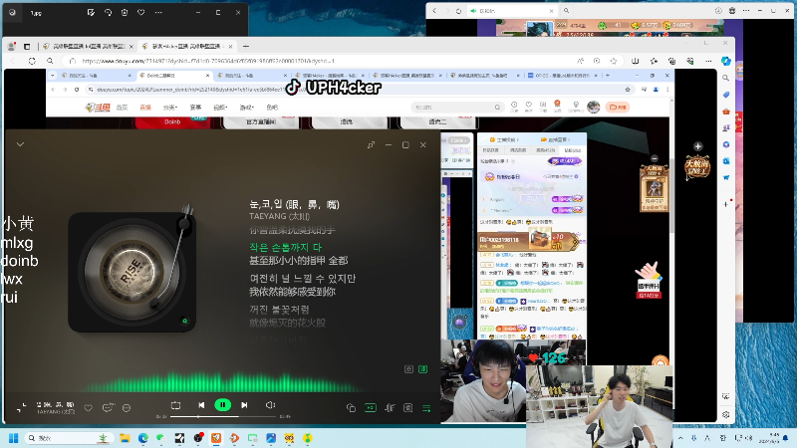Click the heart edit icon in top-left dark window
The width and height of the screenshot is (797, 448).
140,12
